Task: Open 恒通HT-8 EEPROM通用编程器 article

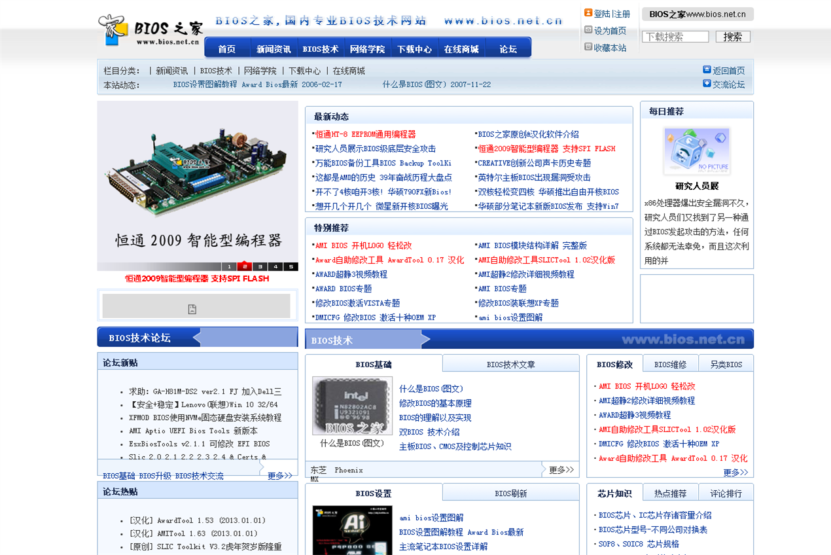Action: point(365,134)
